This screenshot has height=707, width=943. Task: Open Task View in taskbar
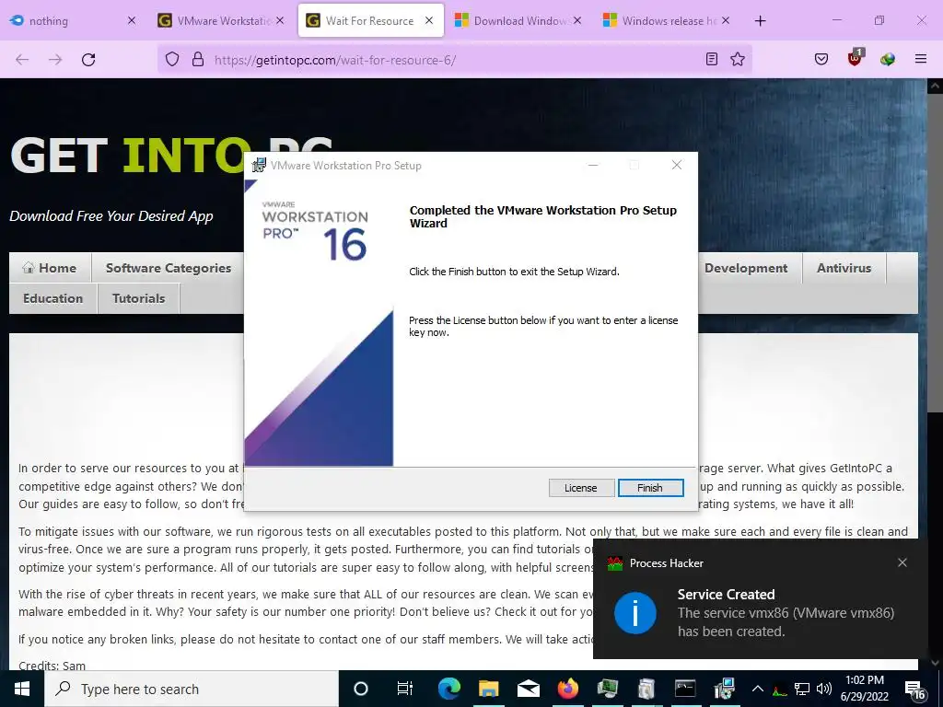(405, 689)
